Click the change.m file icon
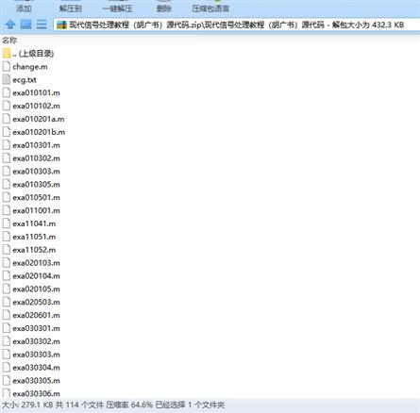The image size is (420, 413). (x=7, y=67)
